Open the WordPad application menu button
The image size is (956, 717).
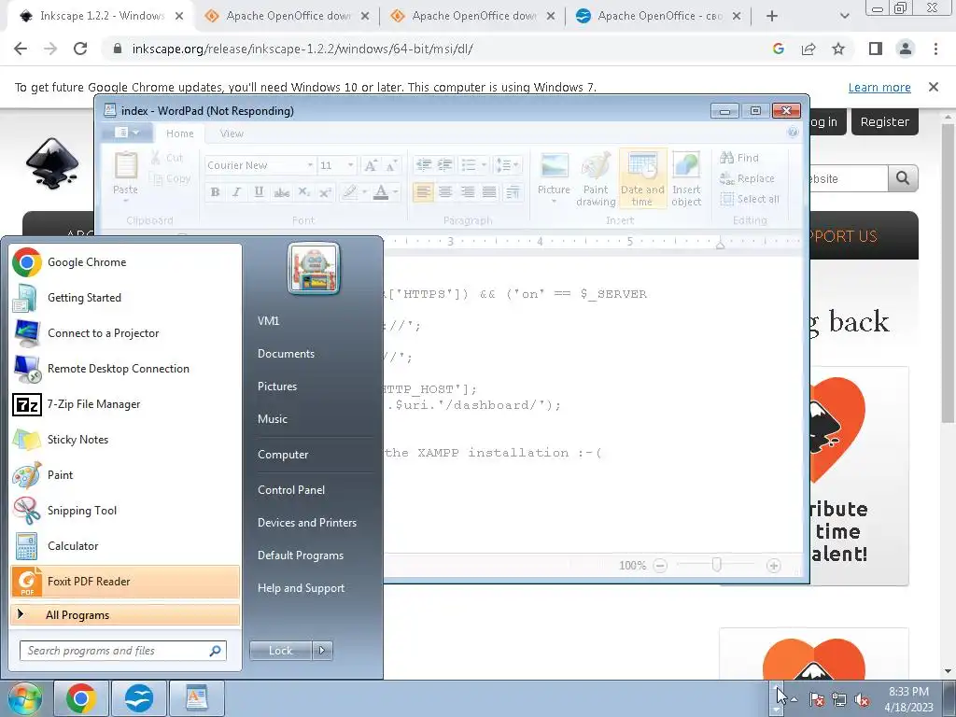[x=127, y=133]
